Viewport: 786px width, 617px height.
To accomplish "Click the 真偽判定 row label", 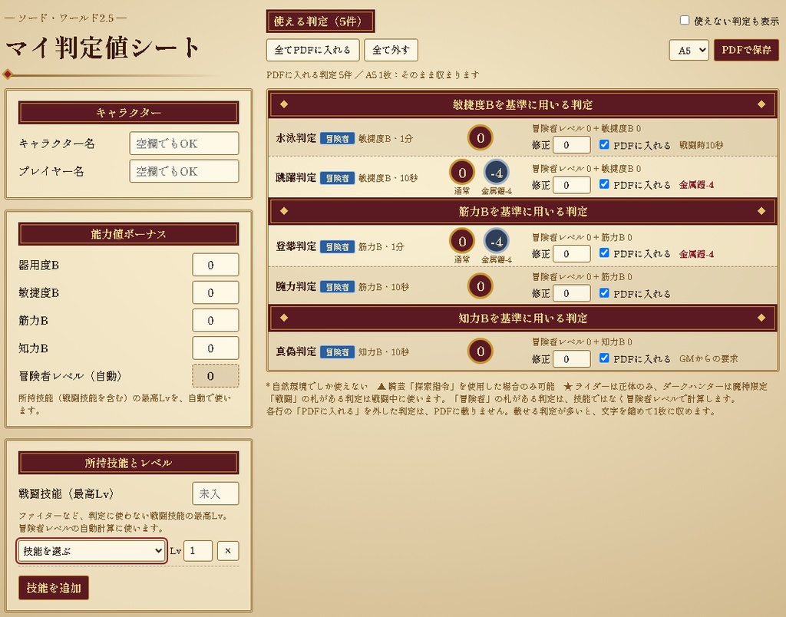I will coord(296,351).
